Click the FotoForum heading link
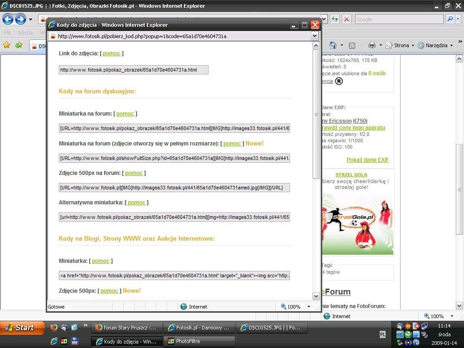The image size is (464, 348). point(337,292)
